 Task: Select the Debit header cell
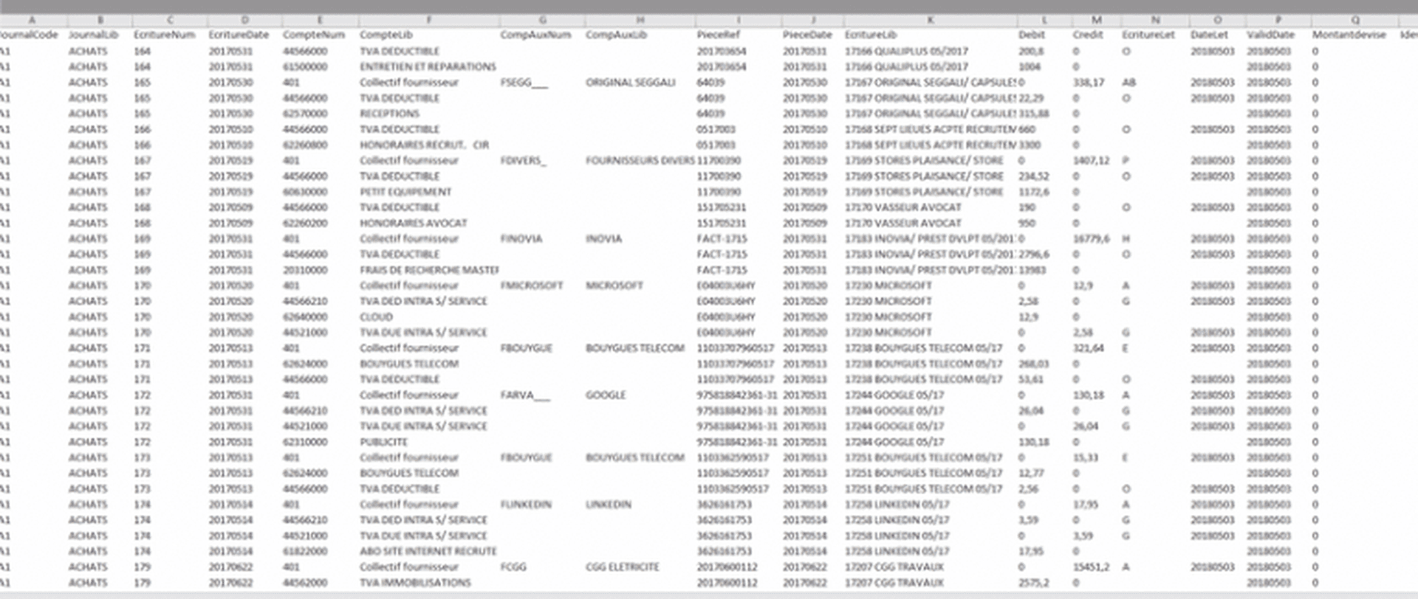1032,35
